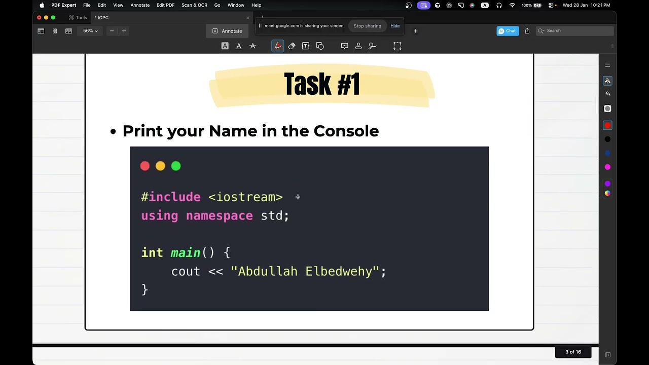
Task: Pick the red color swatch
Action: pyautogui.click(x=607, y=125)
